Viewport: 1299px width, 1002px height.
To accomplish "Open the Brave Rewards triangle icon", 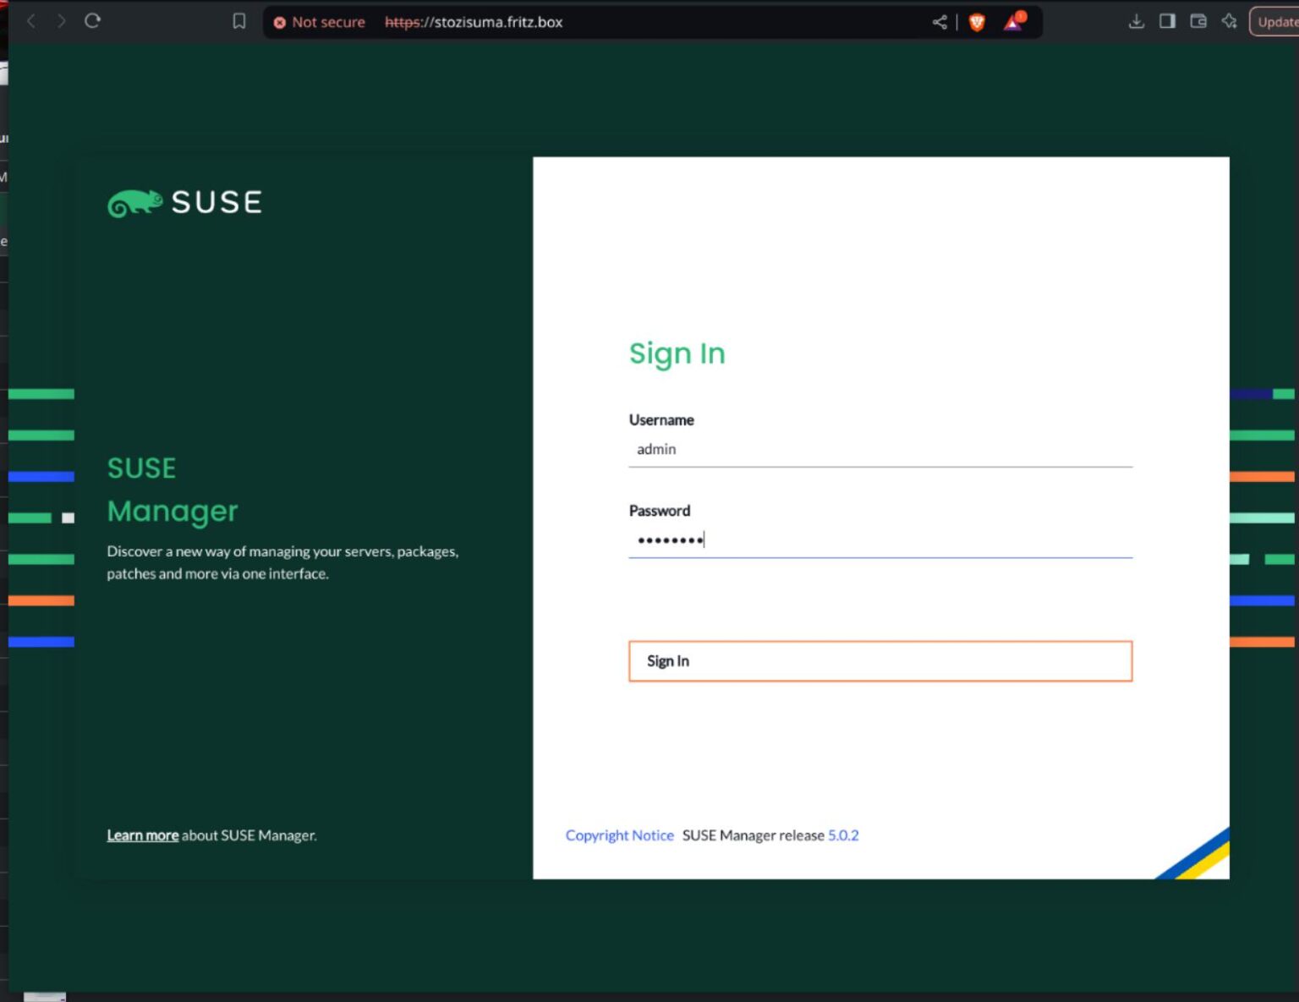I will (1013, 22).
